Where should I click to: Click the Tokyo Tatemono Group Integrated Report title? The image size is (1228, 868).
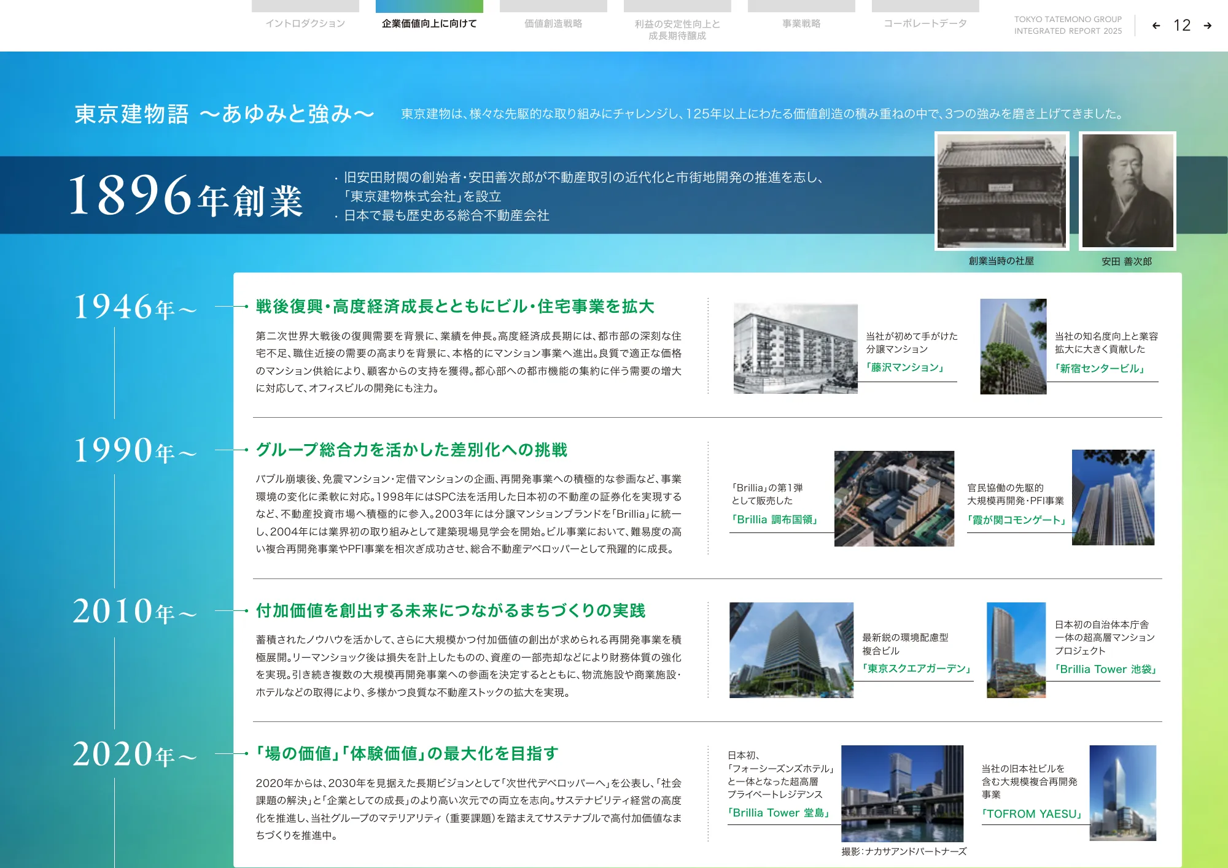(1068, 25)
